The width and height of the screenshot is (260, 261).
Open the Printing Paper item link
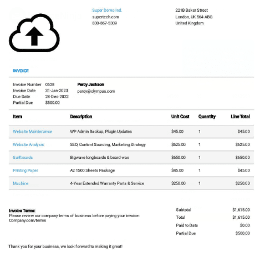click(x=26, y=170)
